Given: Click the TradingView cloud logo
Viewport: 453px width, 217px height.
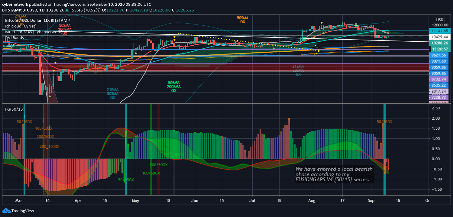Looking at the screenshot, I should tap(6, 211).
